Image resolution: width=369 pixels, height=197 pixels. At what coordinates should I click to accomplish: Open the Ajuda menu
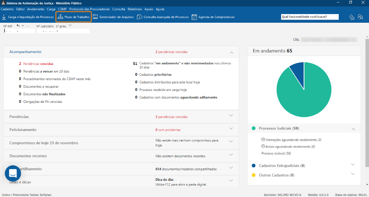point(160,9)
